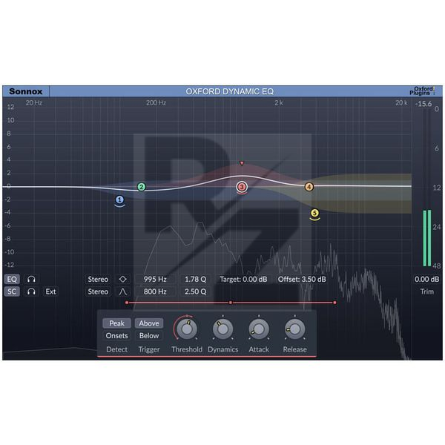
Task: Click the center handle of the red range bar
Action: click(x=231, y=303)
